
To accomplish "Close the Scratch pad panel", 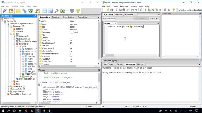I will [x=200, y=13].
